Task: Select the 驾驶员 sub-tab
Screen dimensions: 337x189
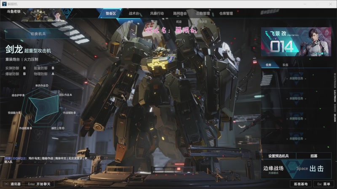Action: coord(203,22)
